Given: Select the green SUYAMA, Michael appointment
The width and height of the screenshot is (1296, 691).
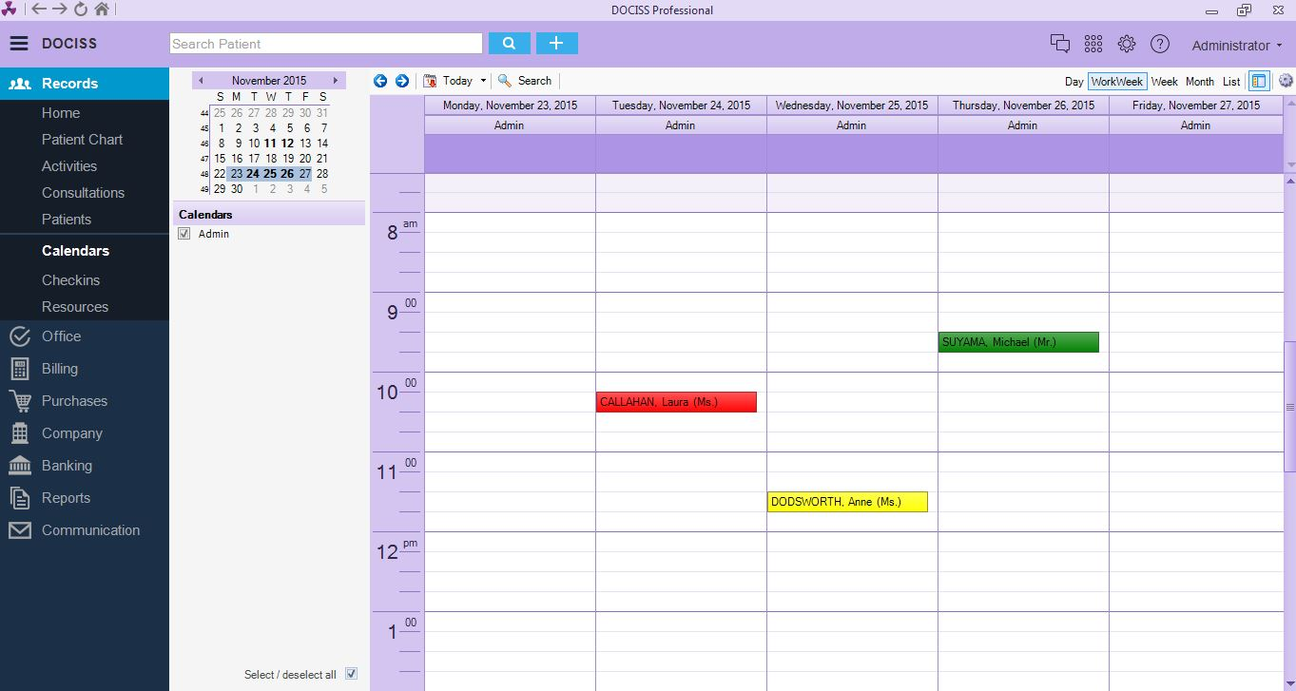Looking at the screenshot, I should coord(1018,342).
